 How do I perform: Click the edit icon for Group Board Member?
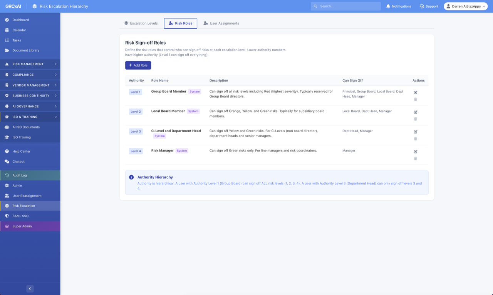[x=415, y=92]
